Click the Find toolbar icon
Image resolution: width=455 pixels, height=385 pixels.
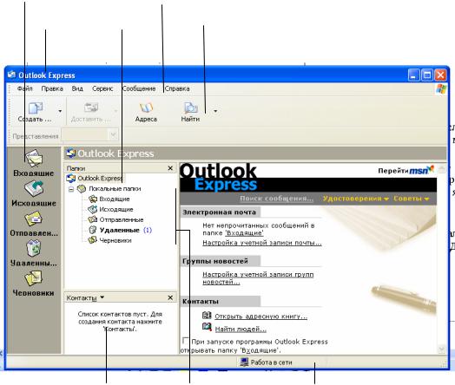[x=191, y=108]
